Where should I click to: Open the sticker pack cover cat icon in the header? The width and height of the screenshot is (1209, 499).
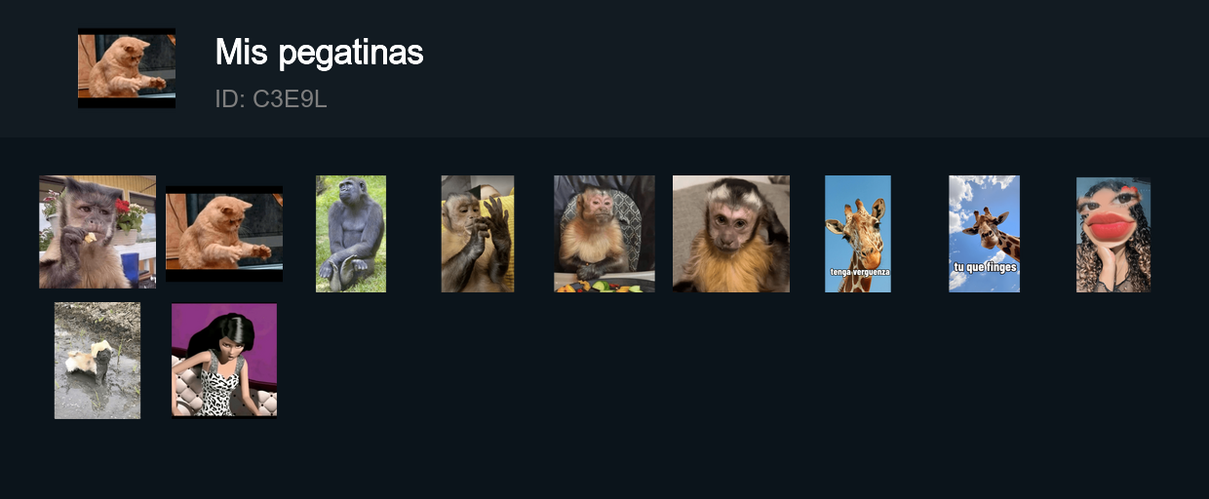pyautogui.click(x=127, y=68)
